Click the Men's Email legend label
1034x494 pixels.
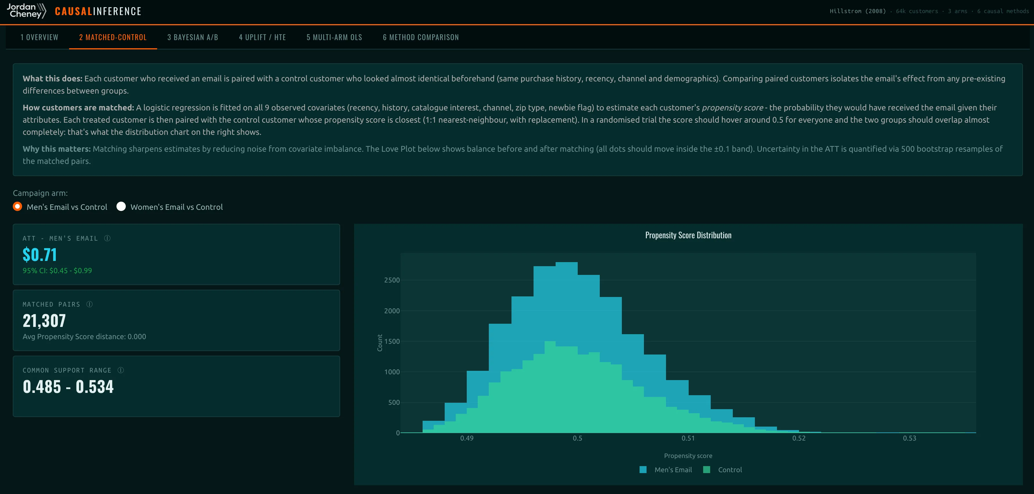click(673, 470)
